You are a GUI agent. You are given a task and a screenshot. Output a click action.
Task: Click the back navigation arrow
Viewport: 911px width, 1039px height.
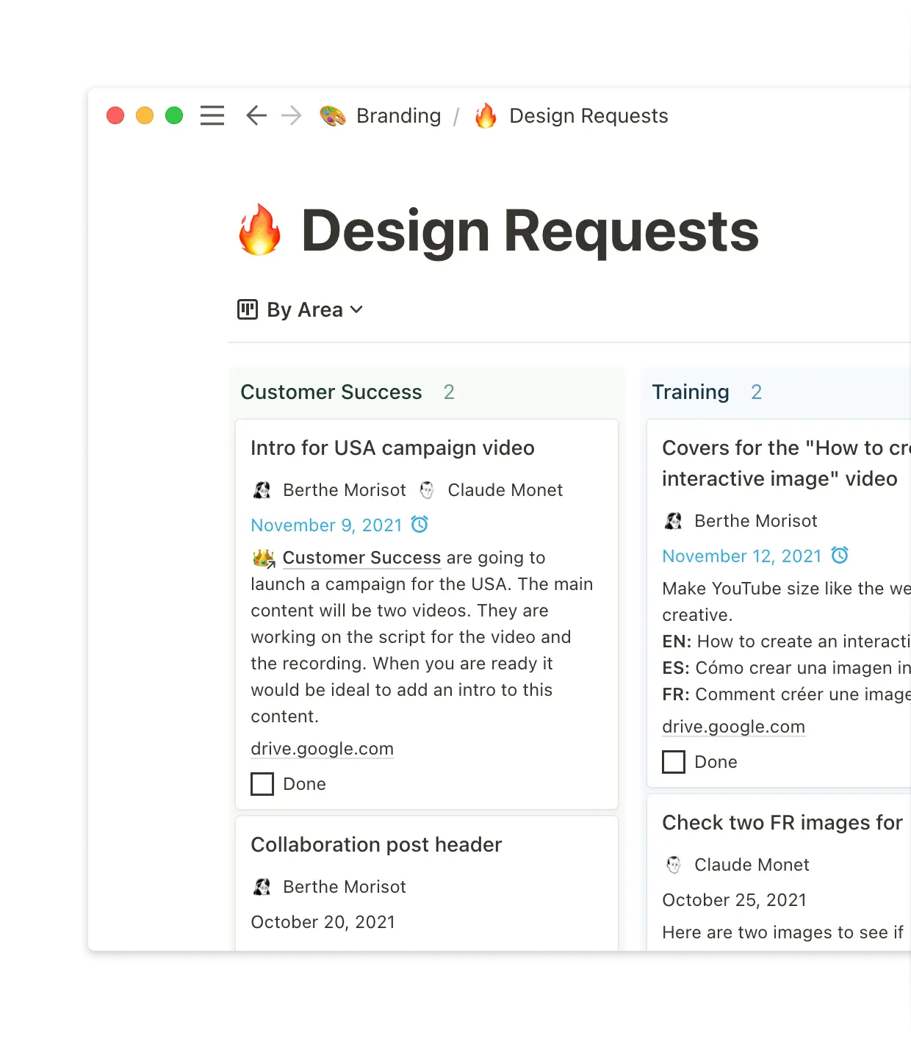tap(255, 115)
